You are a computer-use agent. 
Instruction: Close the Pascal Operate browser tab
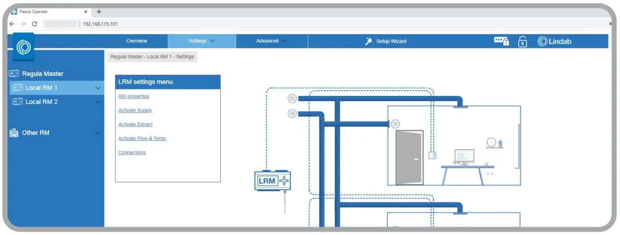click(86, 12)
